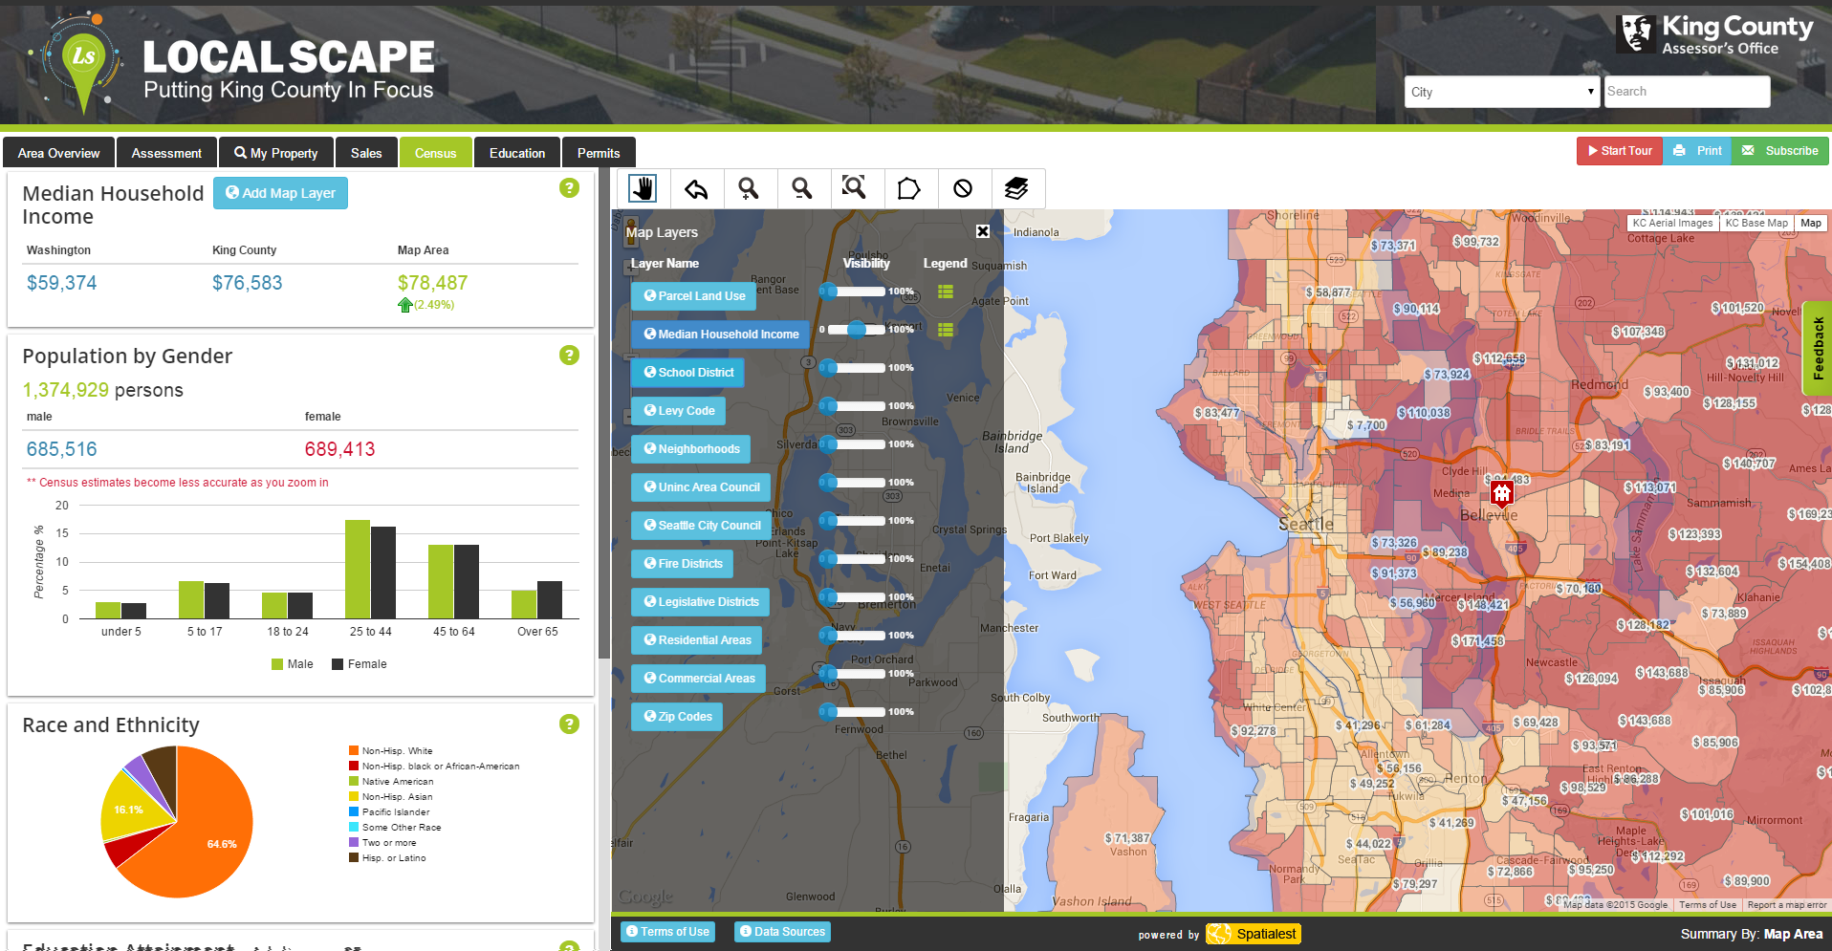Toggle the School District layer

[x=687, y=372]
